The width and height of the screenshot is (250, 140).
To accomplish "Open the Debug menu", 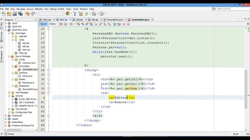I will pos(53,9).
